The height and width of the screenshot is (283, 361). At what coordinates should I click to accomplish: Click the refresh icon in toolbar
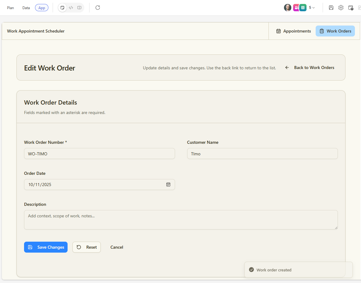[x=98, y=8]
